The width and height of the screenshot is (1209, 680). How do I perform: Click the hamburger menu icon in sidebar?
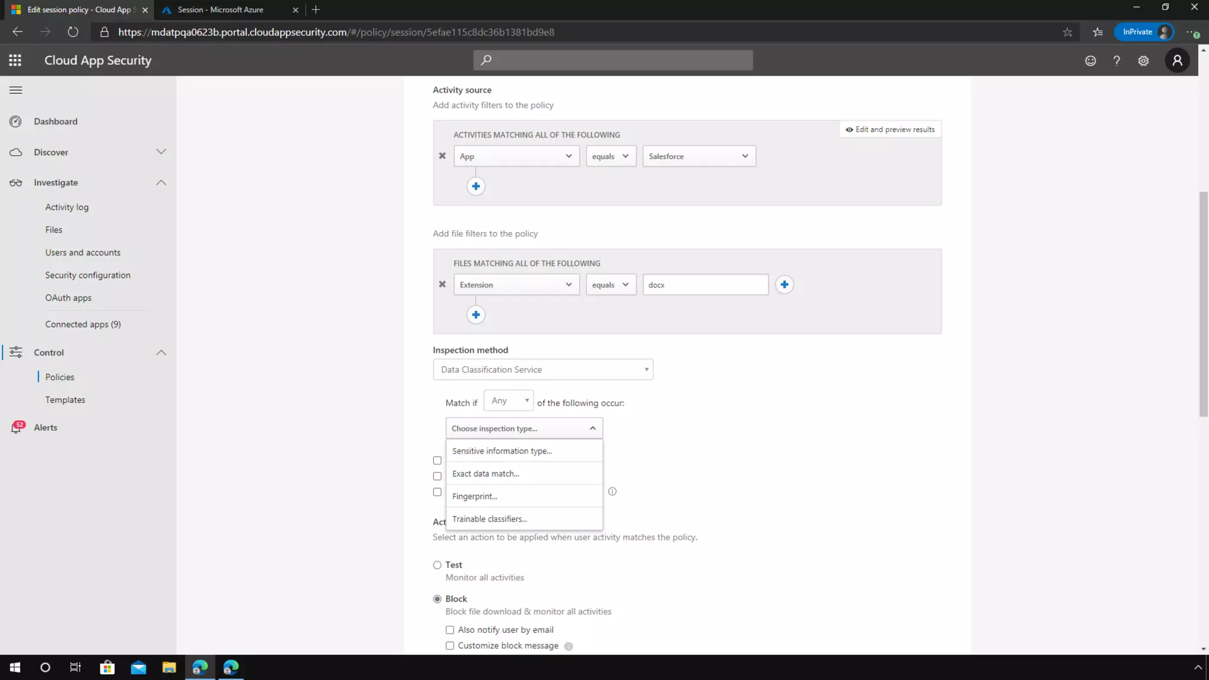(x=16, y=90)
